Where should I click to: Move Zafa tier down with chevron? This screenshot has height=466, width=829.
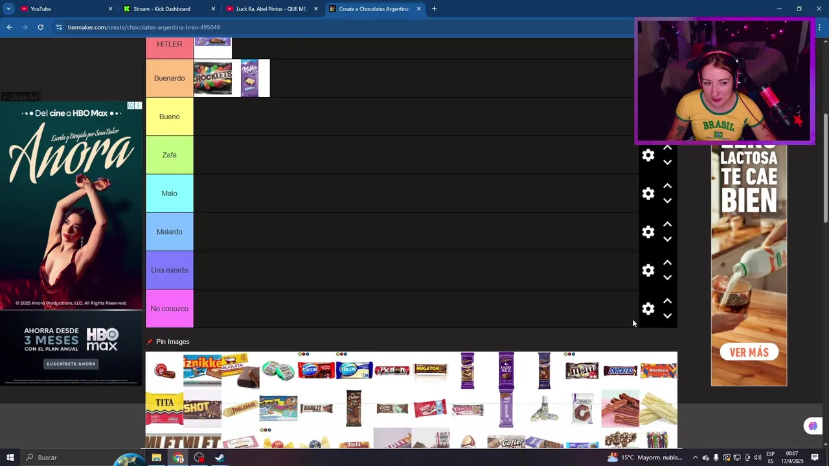point(667,162)
